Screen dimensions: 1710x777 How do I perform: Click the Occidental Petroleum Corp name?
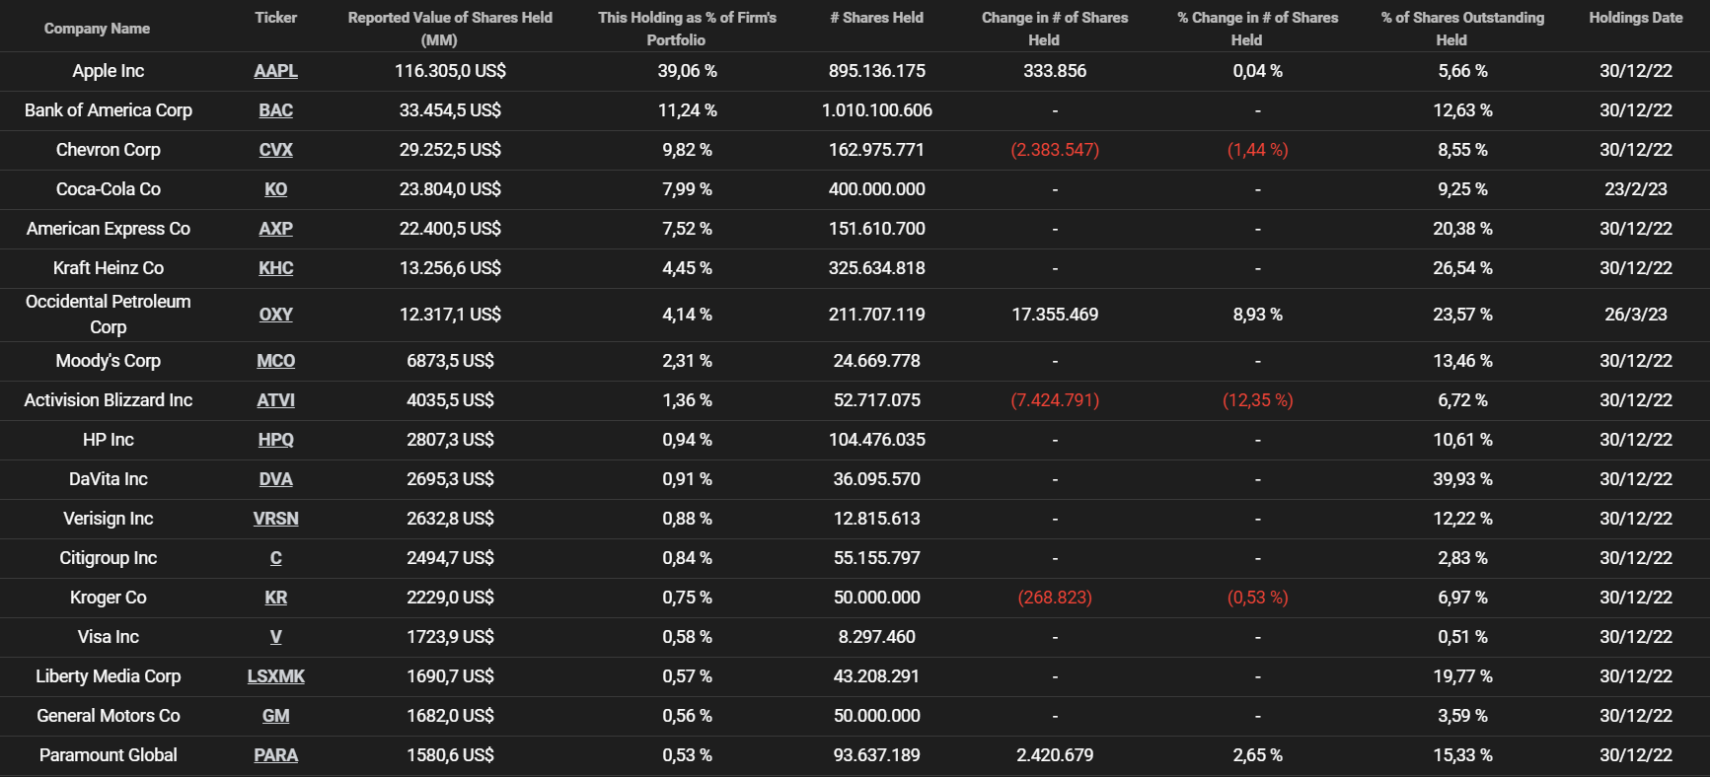pos(109,315)
